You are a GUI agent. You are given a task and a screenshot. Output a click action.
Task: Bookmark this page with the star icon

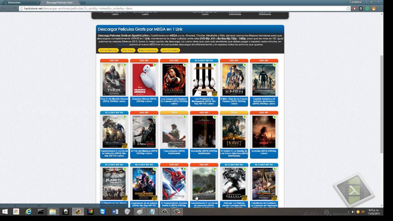[x=348, y=9]
